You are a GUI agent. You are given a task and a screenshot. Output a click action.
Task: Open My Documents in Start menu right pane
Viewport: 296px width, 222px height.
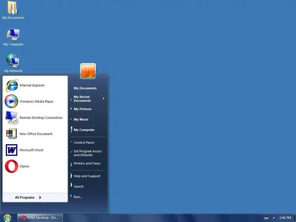pyautogui.click(x=85, y=88)
